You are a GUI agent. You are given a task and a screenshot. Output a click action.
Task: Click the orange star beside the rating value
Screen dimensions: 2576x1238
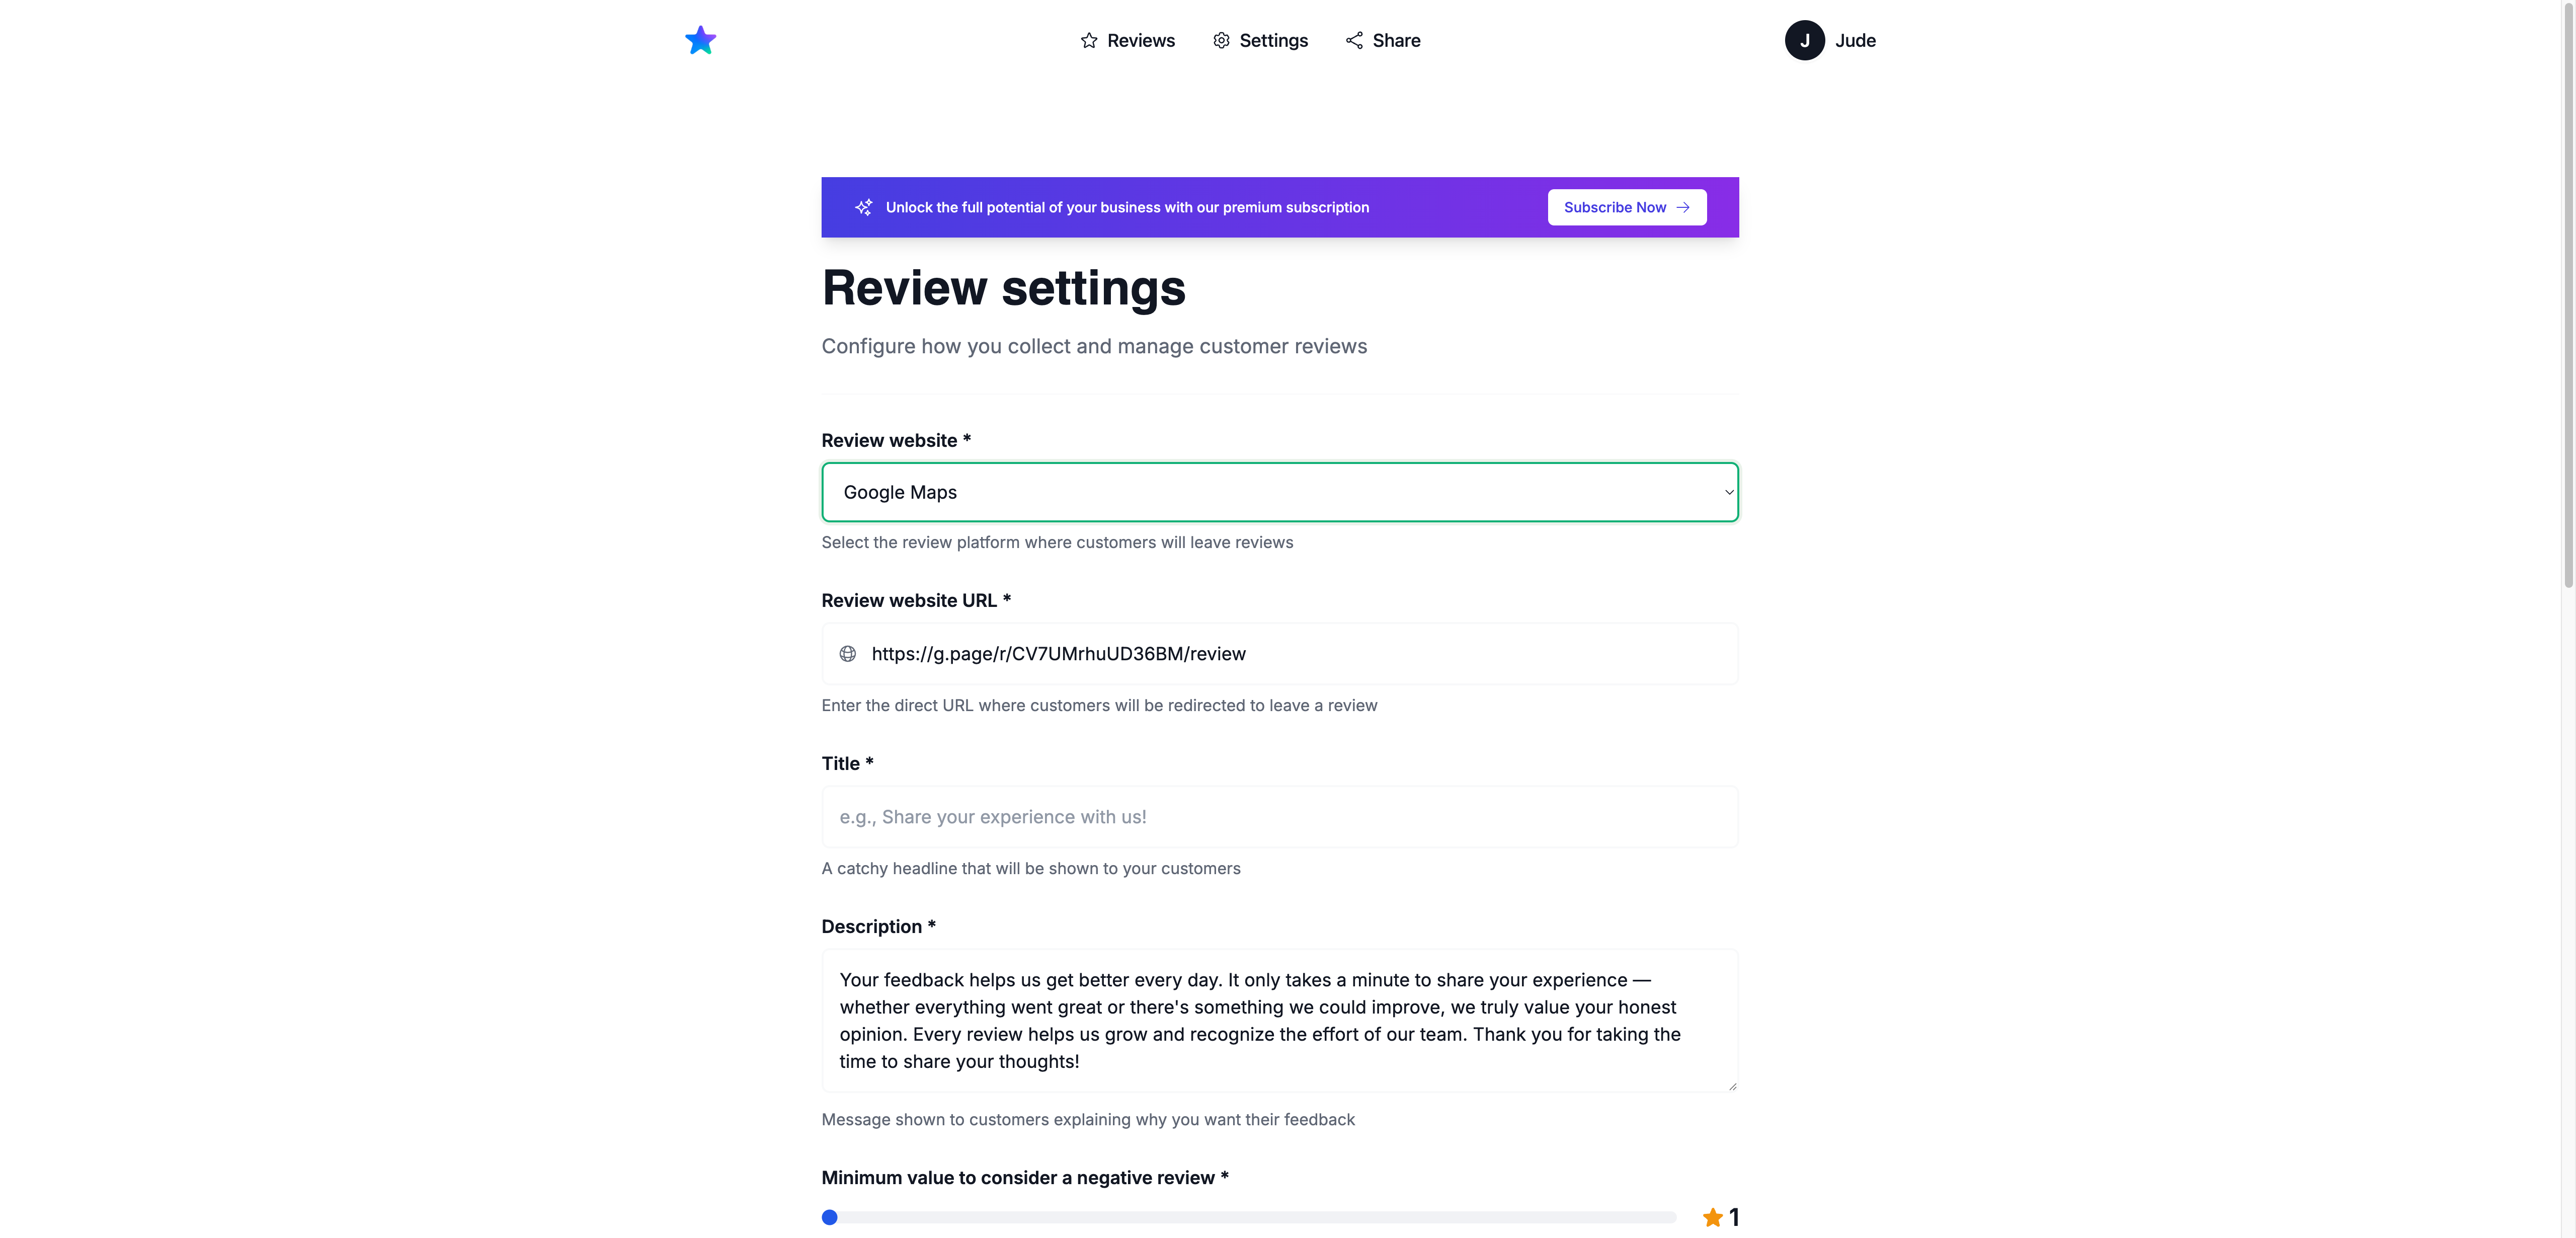[1713, 1217]
